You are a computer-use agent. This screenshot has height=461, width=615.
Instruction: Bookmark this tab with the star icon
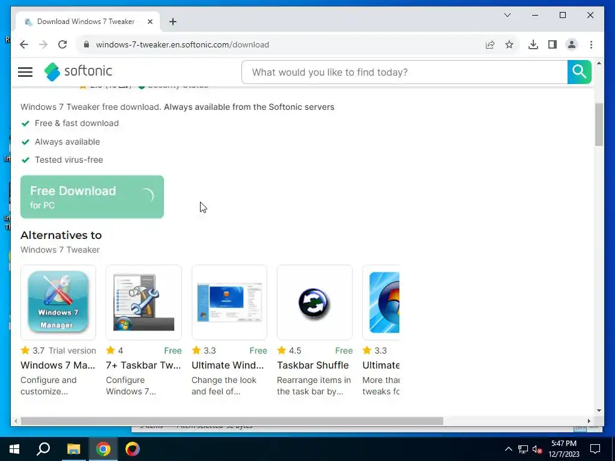tap(509, 44)
